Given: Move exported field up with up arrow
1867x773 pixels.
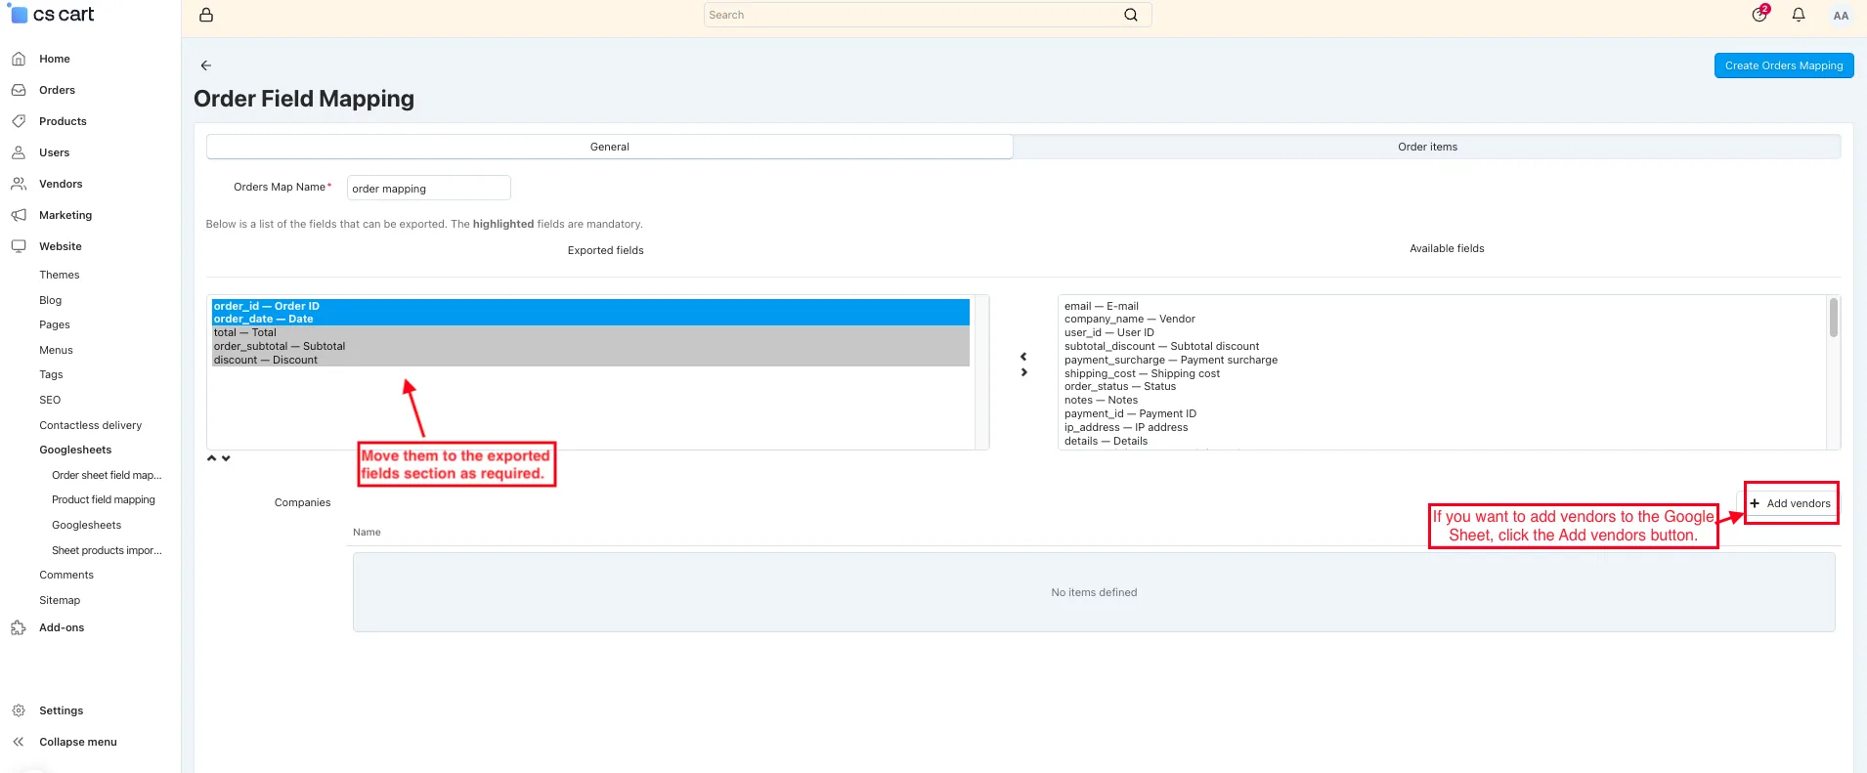Looking at the screenshot, I should pyautogui.click(x=211, y=458).
